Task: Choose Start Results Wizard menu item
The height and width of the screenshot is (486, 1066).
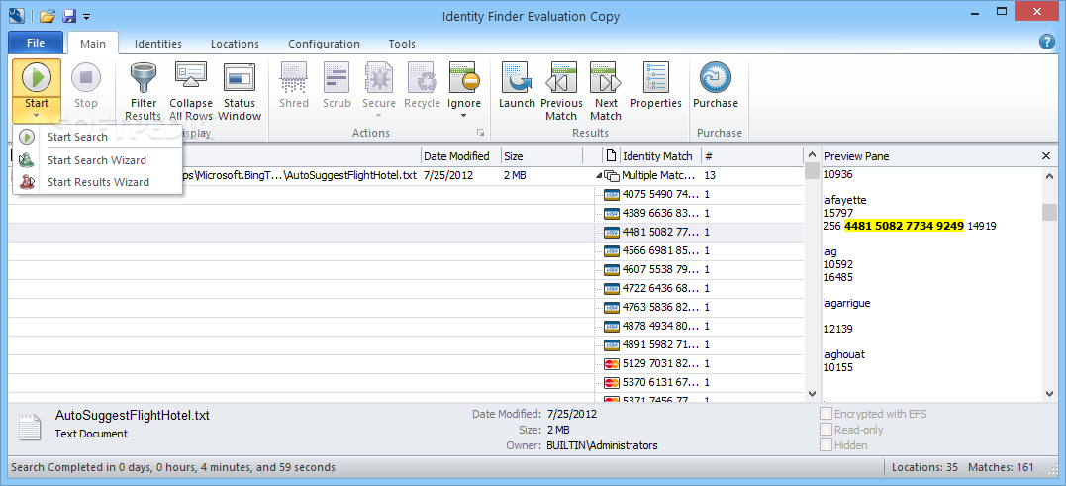Action: click(98, 182)
